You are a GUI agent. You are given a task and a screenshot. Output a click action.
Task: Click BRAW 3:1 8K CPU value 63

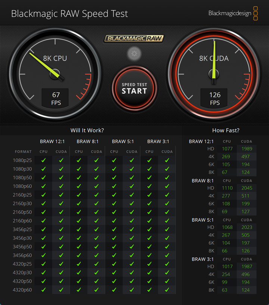click(225, 290)
